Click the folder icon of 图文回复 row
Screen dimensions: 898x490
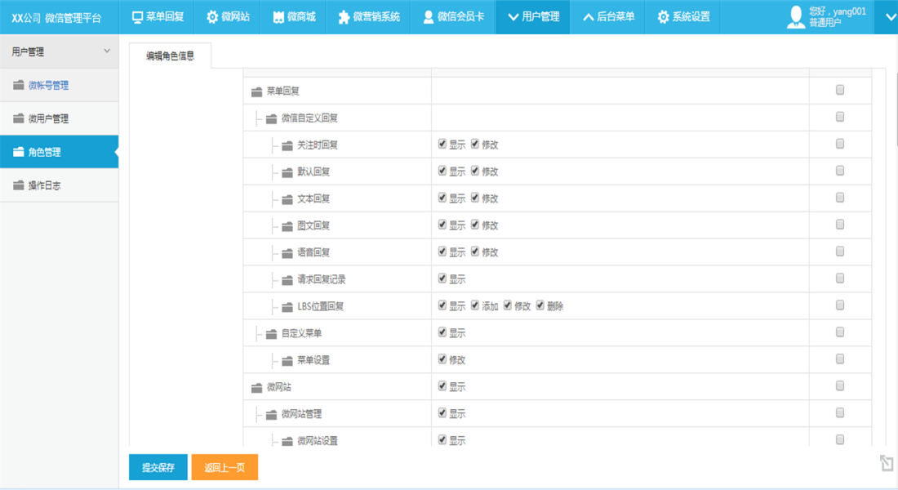(x=287, y=226)
